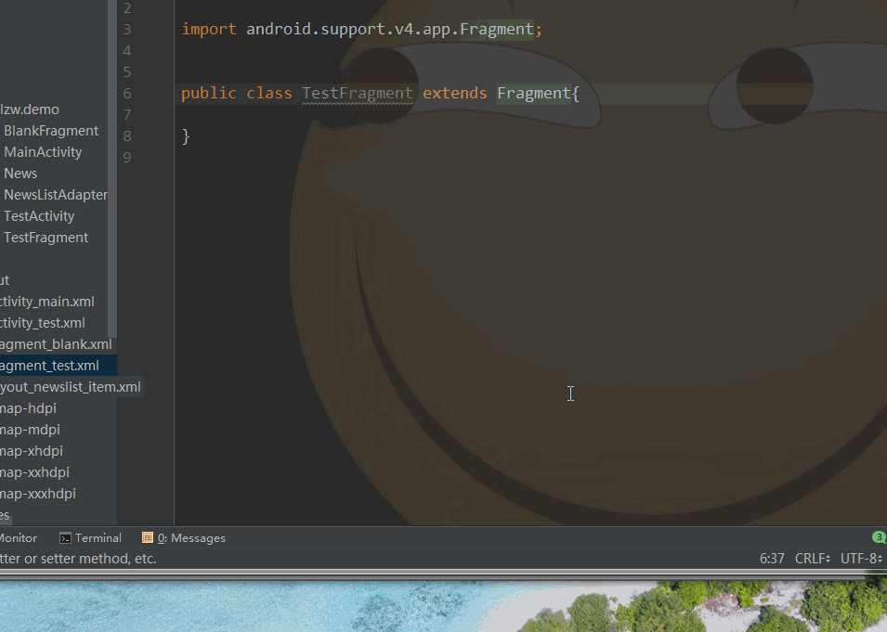
Task: Select TestFragment in the project tree
Action: click(x=46, y=238)
